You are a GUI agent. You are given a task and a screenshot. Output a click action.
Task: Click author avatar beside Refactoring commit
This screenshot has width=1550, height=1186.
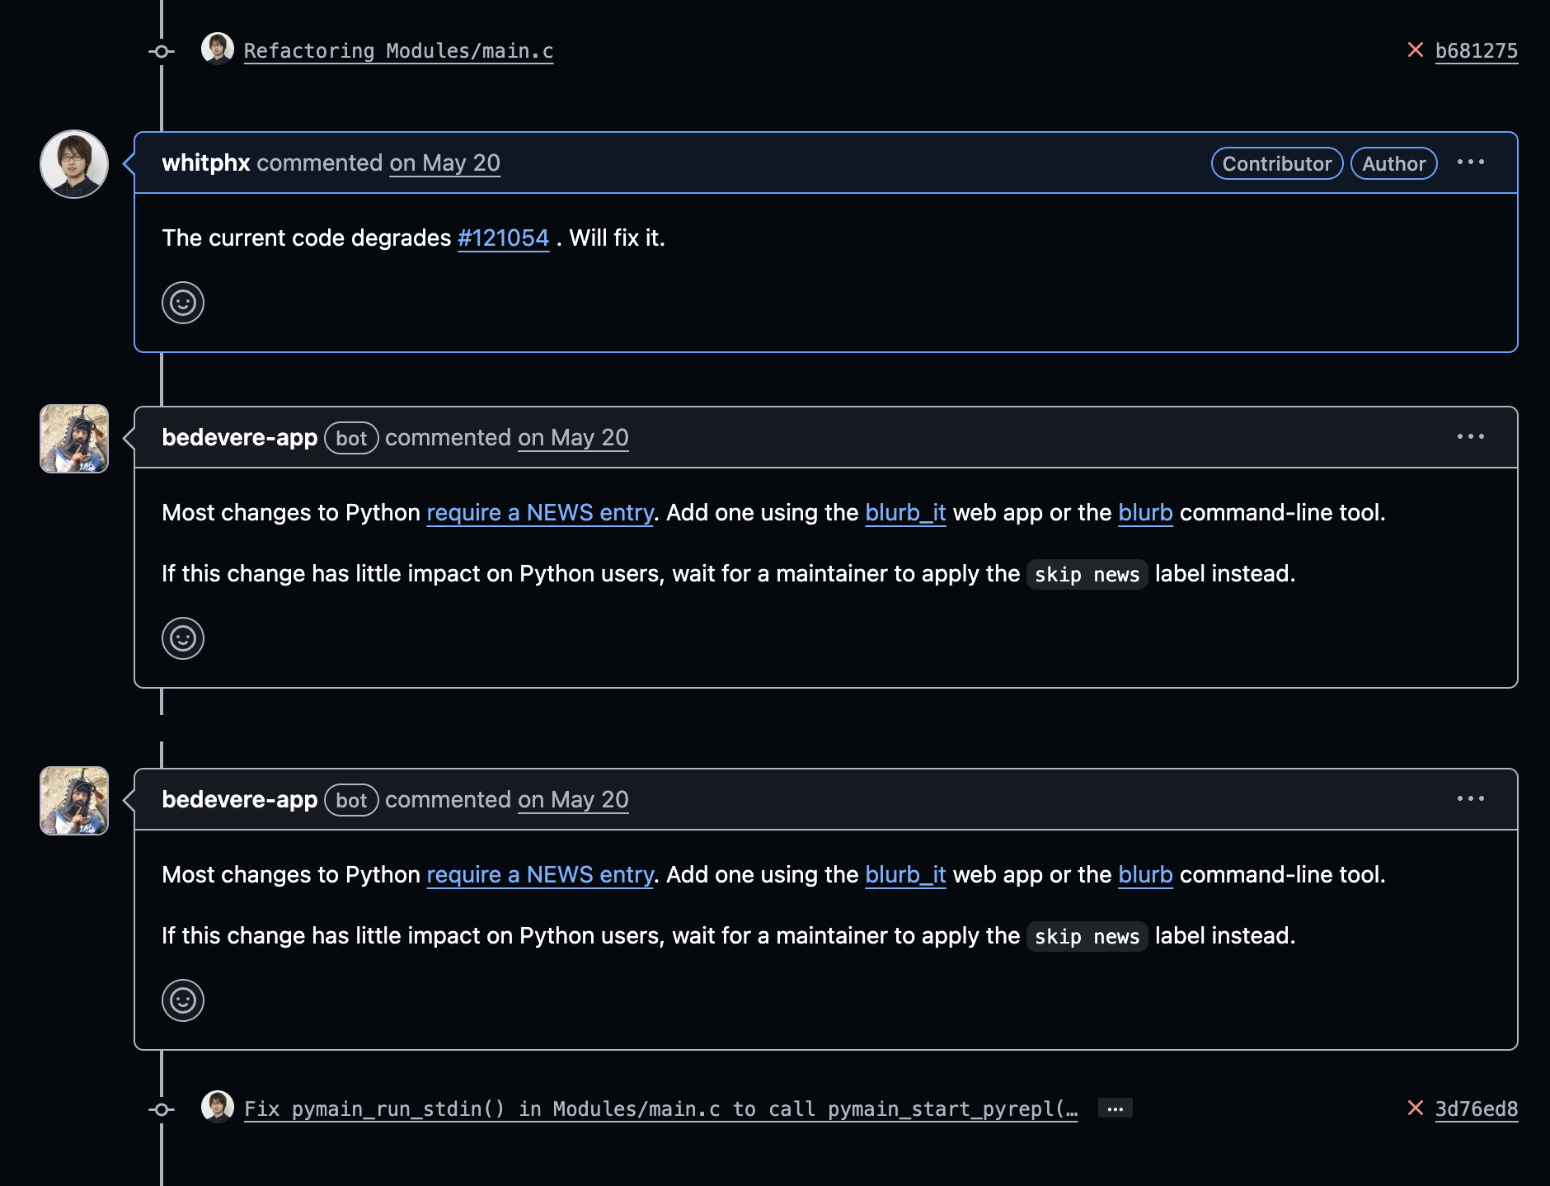pos(218,49)
